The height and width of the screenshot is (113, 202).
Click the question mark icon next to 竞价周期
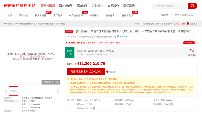click(x=130, y=104)
